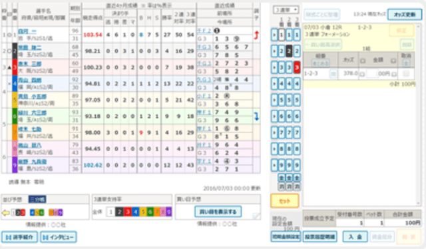Click the オッズ更新 button
The image size is (426, 249).
click(405, 15)
